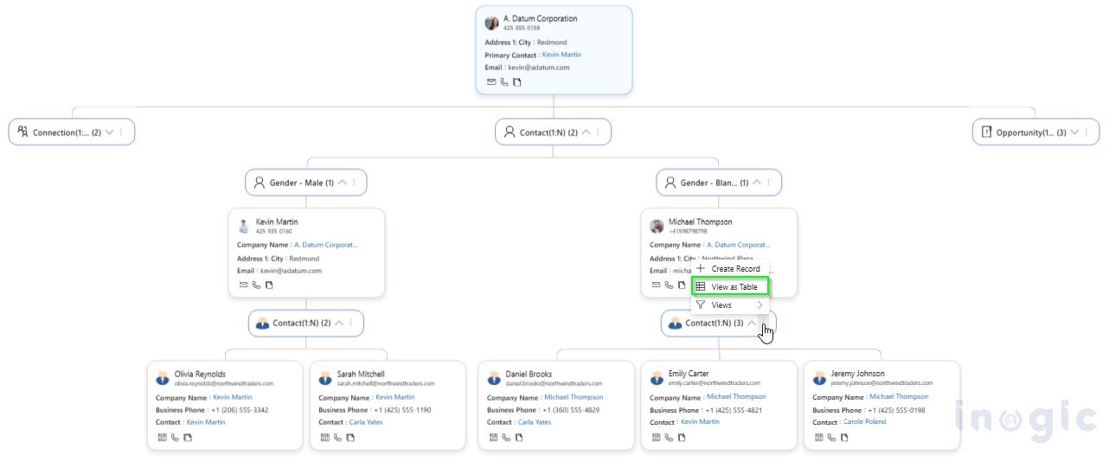Collapse the Gender - Male (1) group
1109x468 pixels.
tap(342, 183)
